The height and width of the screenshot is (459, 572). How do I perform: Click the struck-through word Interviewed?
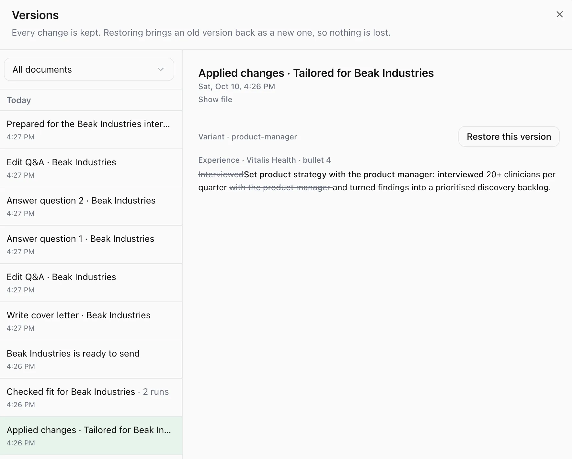pyautogui.click(x=221, y=174)
